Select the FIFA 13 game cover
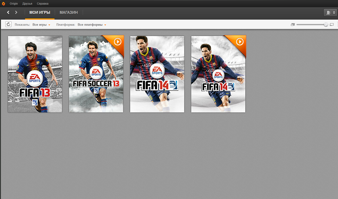338x199 pixels. 35,74
